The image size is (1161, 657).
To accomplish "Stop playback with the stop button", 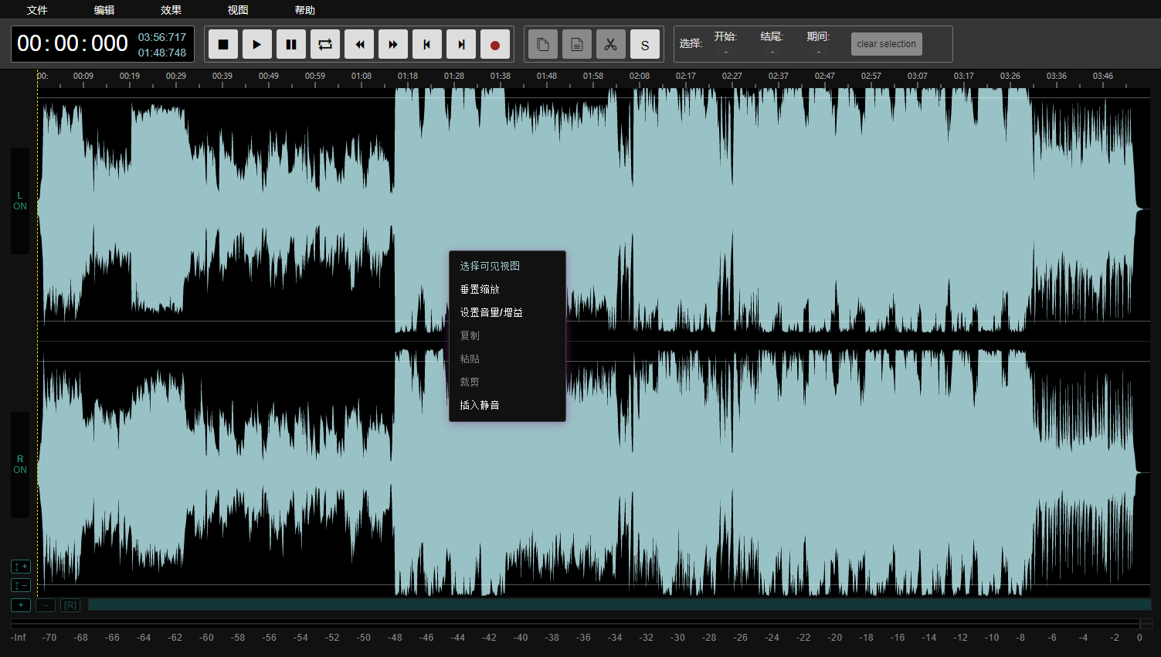I will pyautogui.click(x=223, y=44).
